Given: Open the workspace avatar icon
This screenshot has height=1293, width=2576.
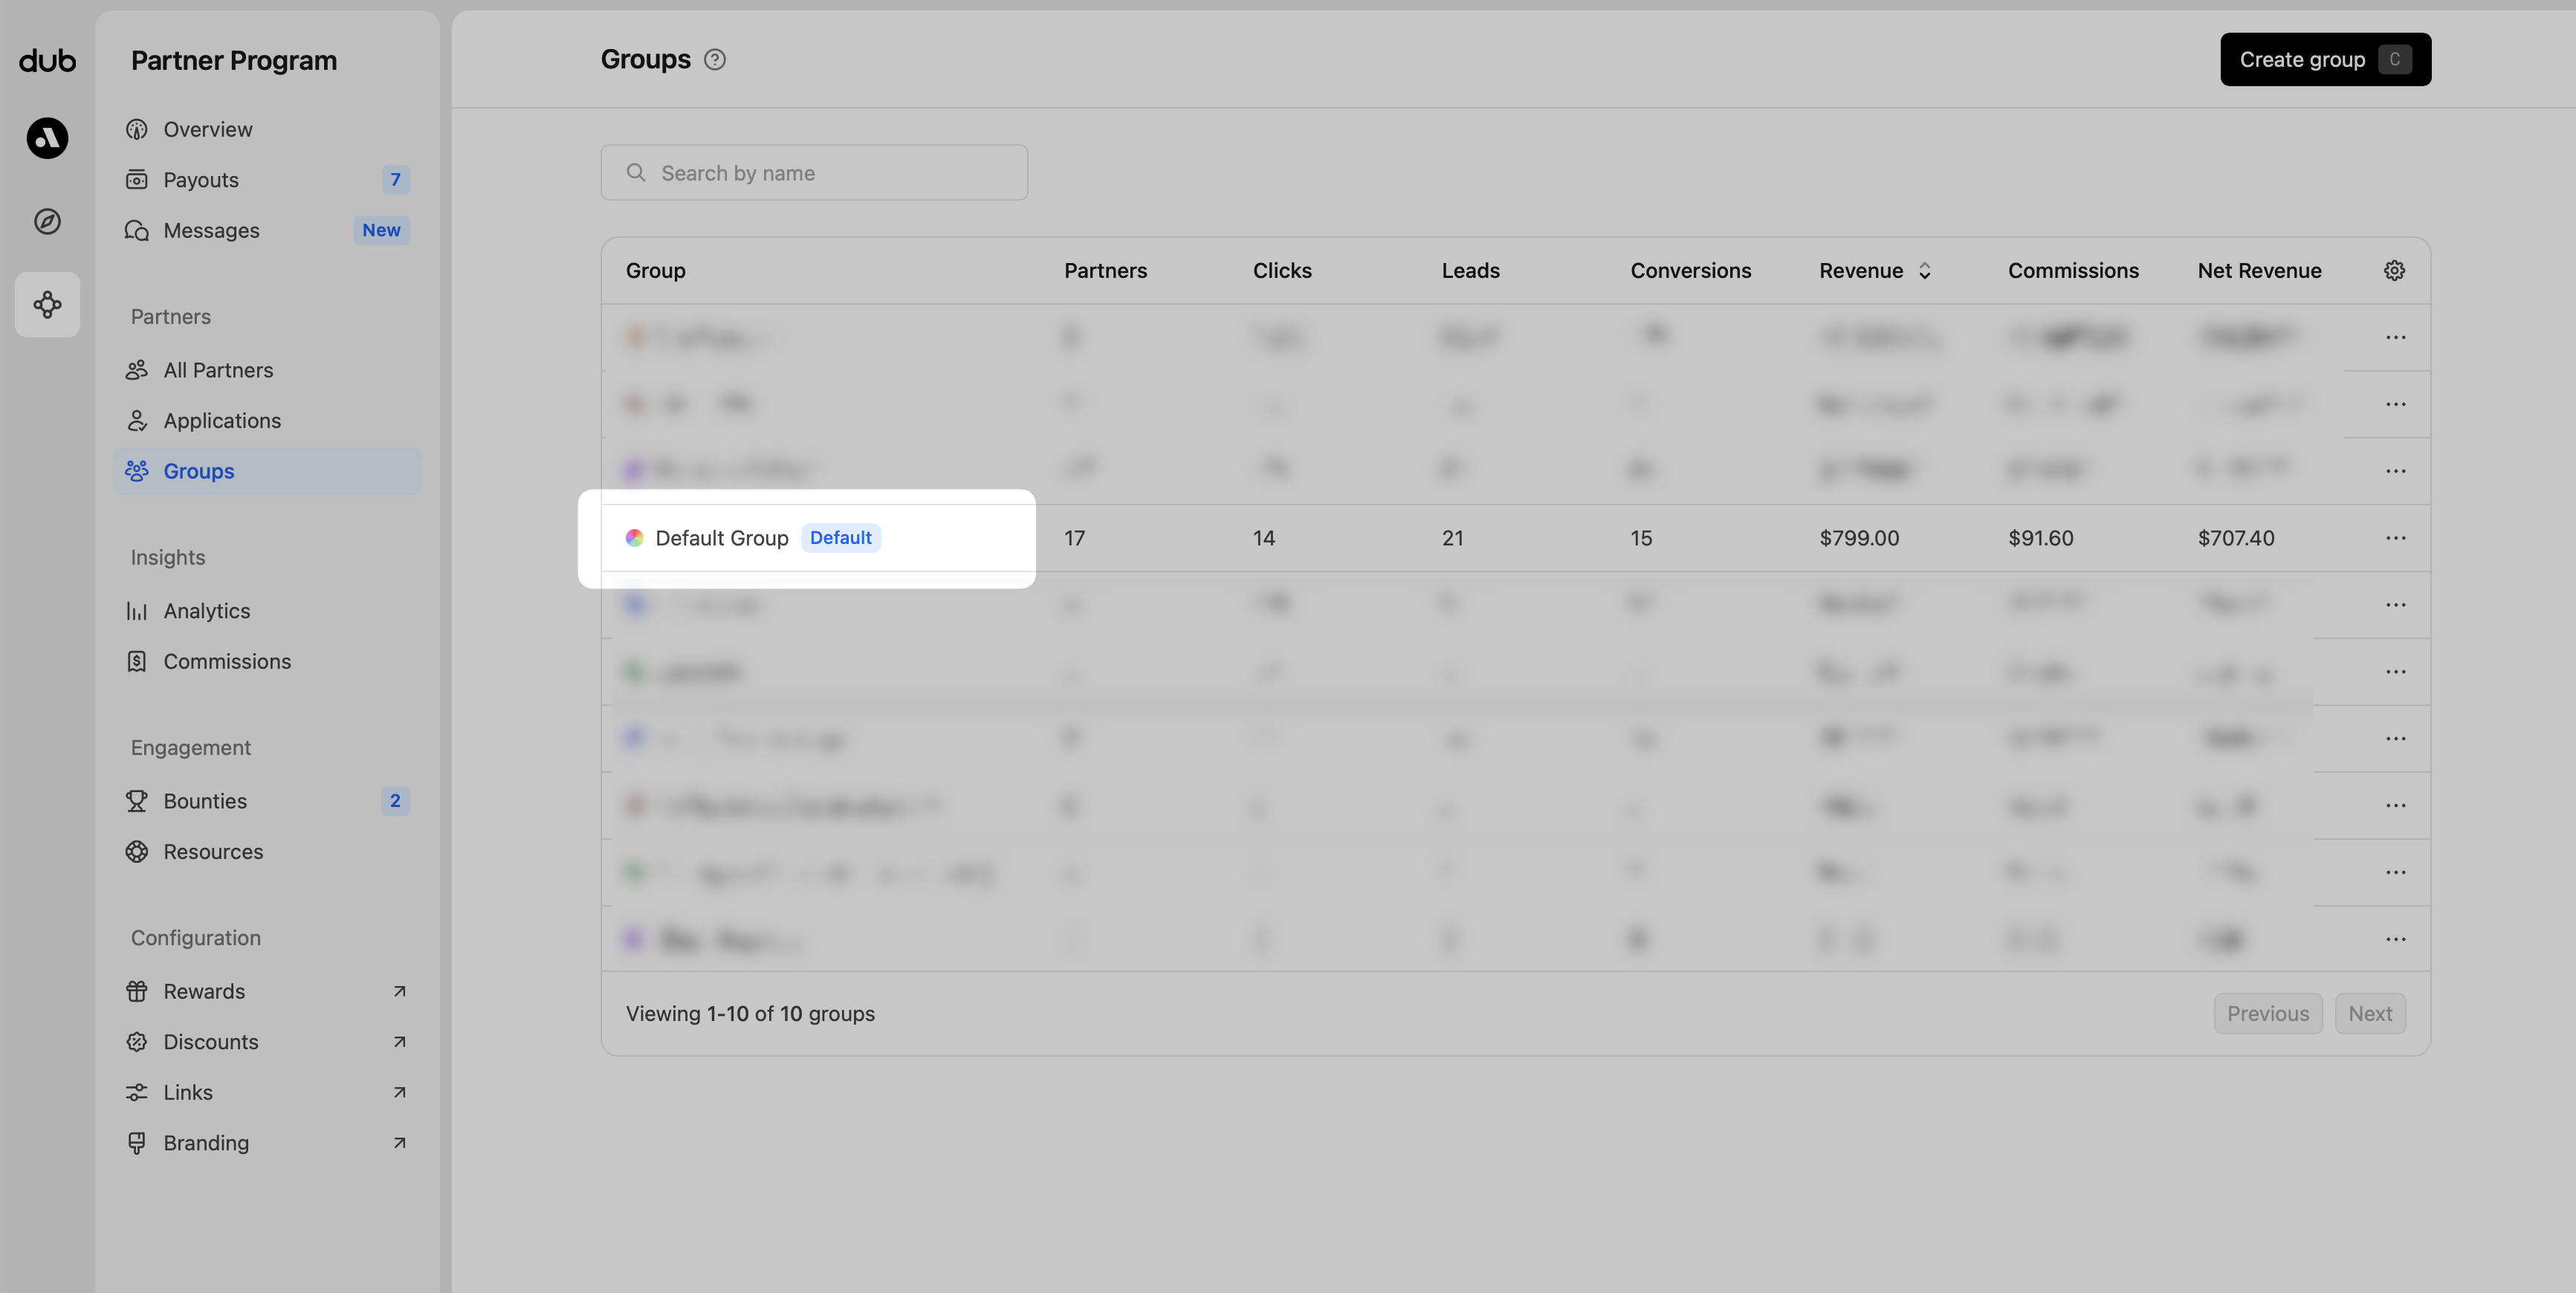Looking at the screenshot, I should point(47,138).
